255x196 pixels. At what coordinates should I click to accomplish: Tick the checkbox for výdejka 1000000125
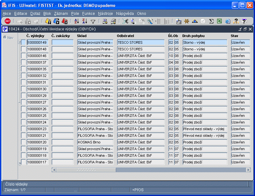pos(23,116)
